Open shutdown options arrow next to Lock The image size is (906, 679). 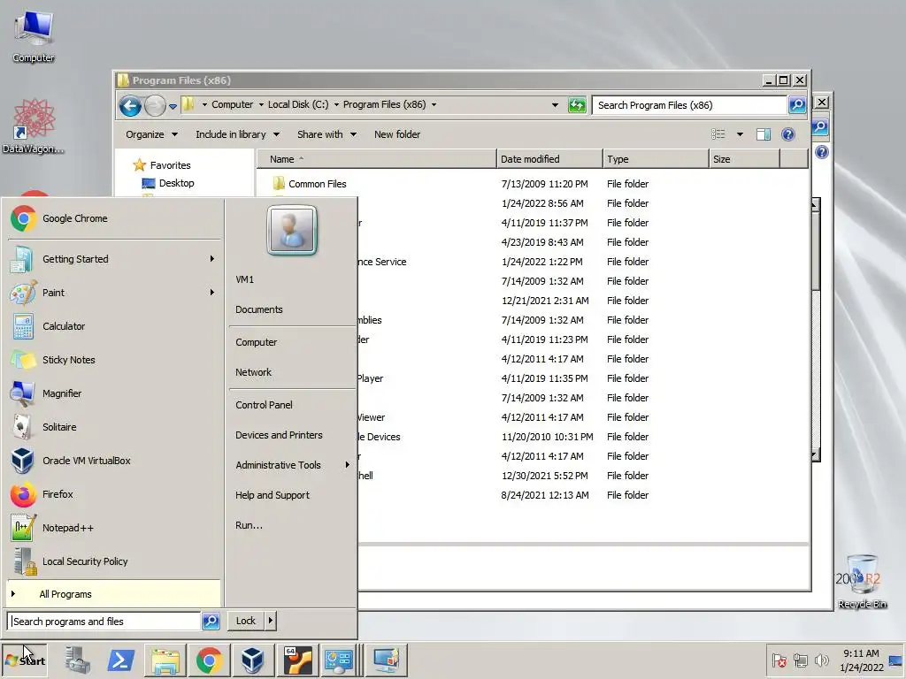(270, 621)
